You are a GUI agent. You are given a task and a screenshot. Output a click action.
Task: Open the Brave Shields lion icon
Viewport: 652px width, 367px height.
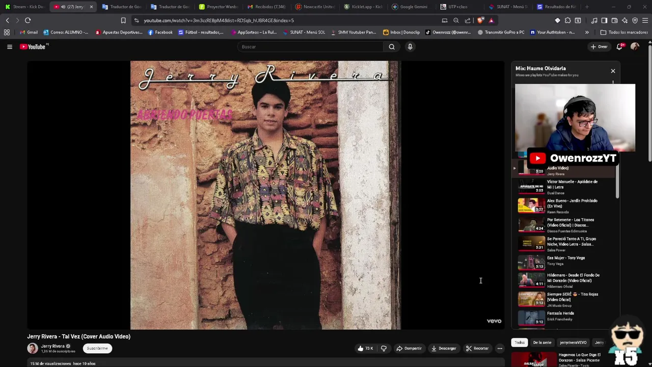pyautogui.click(x=480, y=20)
